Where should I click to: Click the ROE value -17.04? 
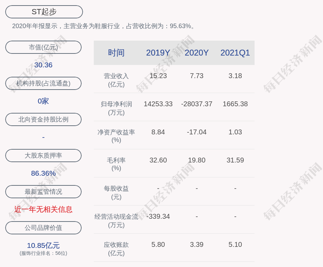(x=197, y=132)
